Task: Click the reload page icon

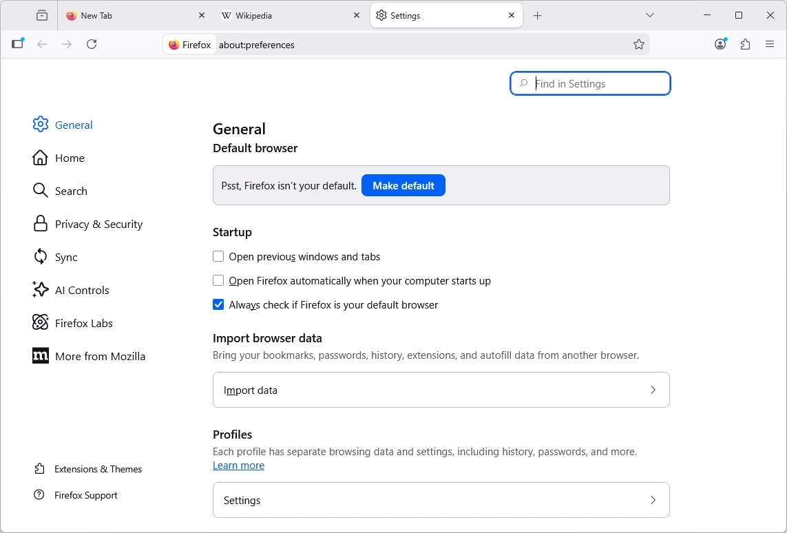Action: click(92, 44)
